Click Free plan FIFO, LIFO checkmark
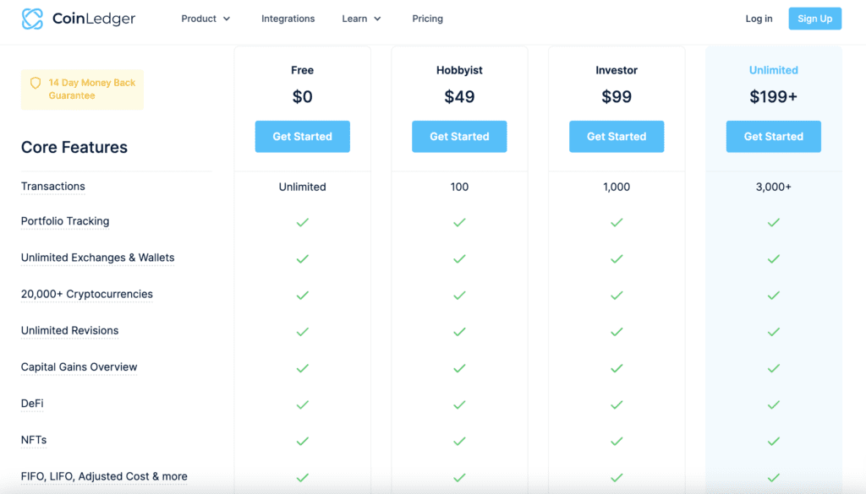 [302, 477]
